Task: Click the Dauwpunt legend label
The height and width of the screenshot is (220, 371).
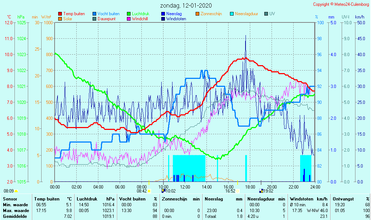Action: pyautogui.click(x=106, y=19)
